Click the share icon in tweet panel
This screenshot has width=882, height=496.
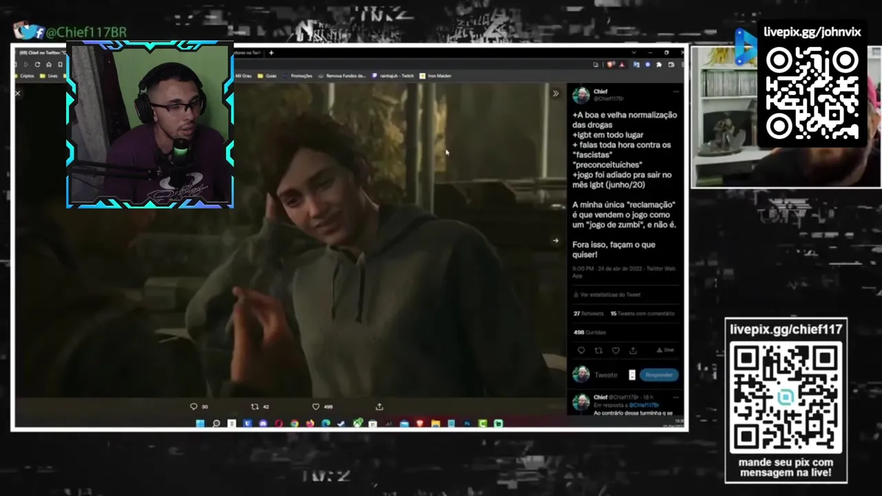tap(633, 351)
